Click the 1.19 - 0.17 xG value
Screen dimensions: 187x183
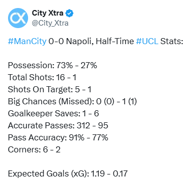coord(109,173)
